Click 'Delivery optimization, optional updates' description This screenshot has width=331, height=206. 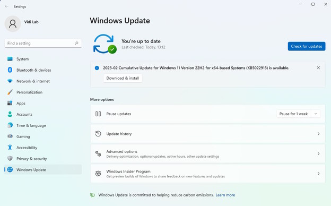point(163,156)
